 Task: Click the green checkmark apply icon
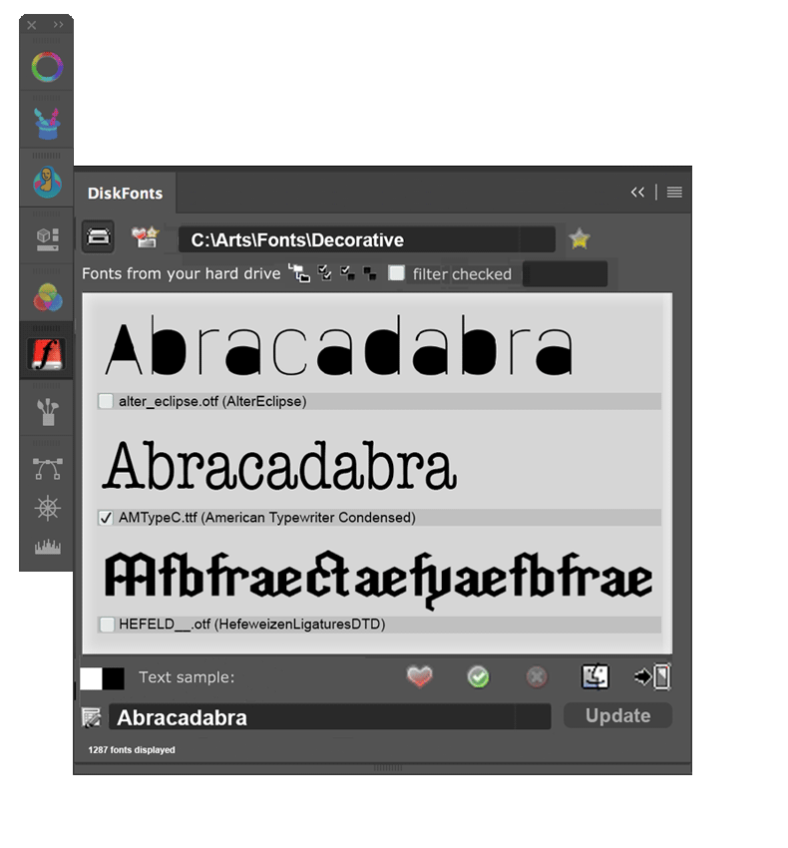(x=478, y=677)
